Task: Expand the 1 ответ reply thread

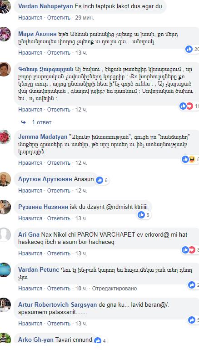Action: click(42, 122)
